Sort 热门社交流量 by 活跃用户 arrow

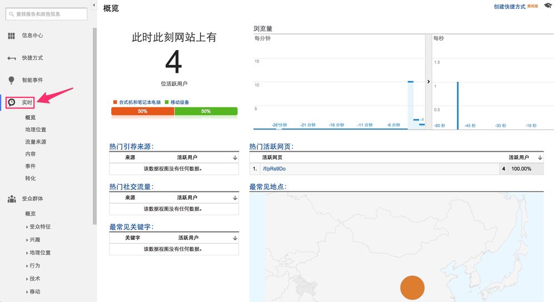click(x=235, y=197)
